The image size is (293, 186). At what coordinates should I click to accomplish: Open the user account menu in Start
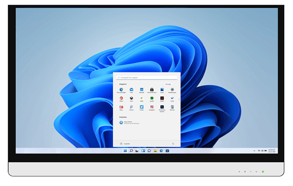point(125,144)
